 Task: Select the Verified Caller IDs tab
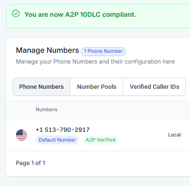point(154,87)
